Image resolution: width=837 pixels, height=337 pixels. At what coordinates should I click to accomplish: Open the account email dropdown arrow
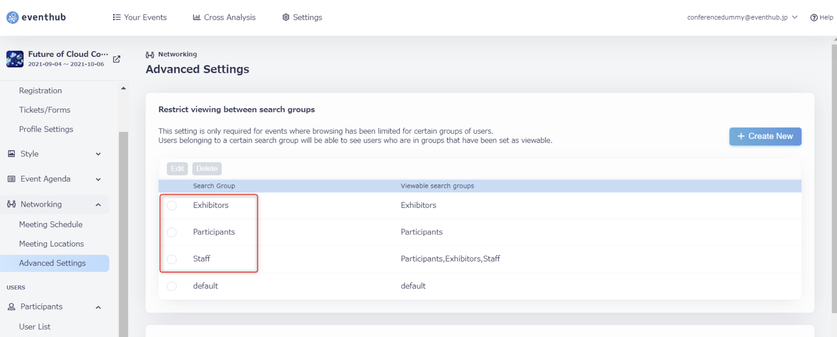(x=795, y=17)
